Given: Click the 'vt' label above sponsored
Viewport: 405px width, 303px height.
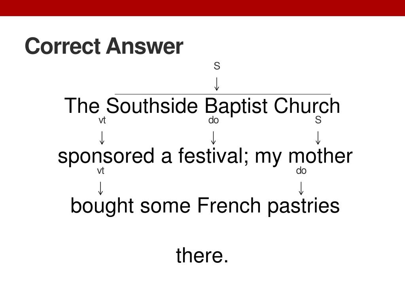Looking at the screenshot, I should click(x=102, y=120).
